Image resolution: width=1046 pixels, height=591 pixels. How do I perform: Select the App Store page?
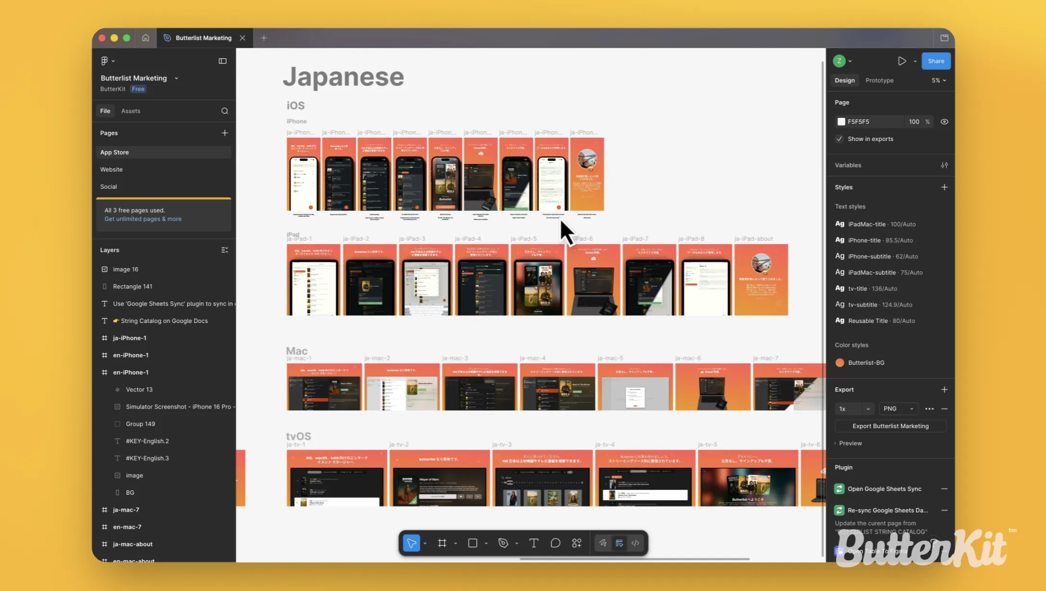164,152
